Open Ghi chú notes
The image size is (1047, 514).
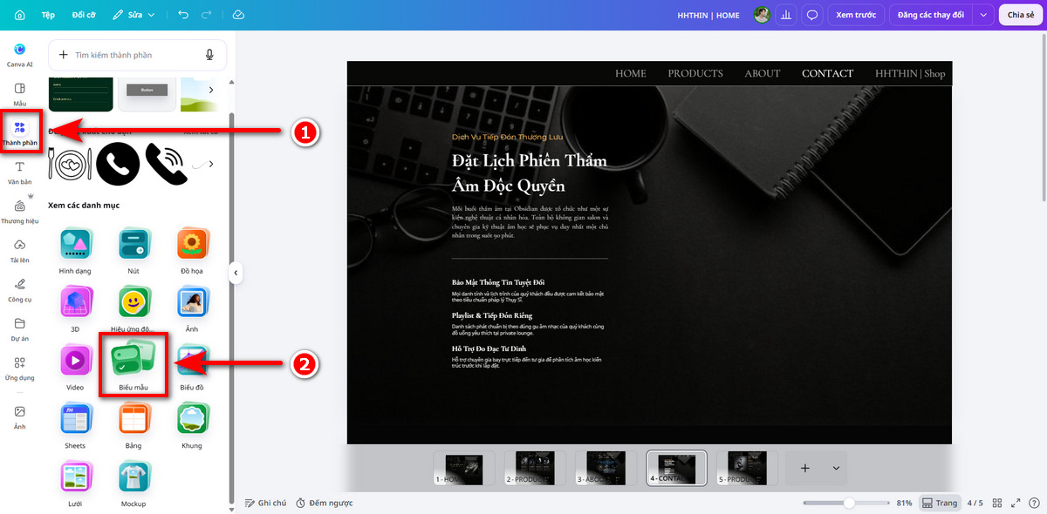[x=266, y=503]
